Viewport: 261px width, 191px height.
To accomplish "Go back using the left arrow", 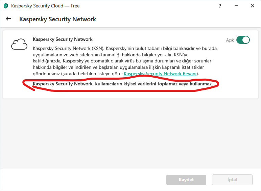I will [9, 19].
